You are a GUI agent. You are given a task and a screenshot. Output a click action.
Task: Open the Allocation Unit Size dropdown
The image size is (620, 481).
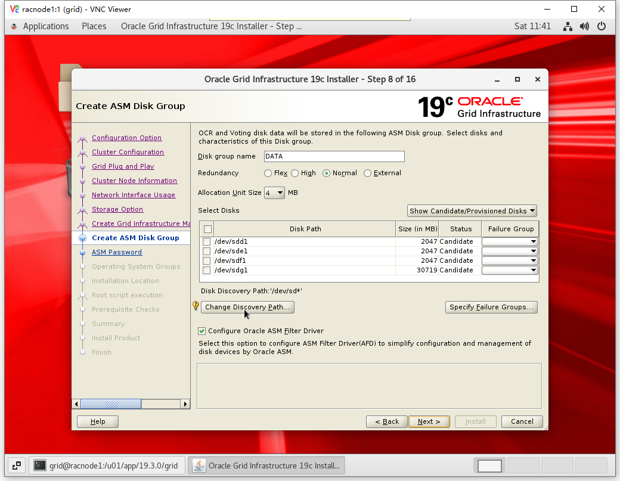tap(275, 193)
